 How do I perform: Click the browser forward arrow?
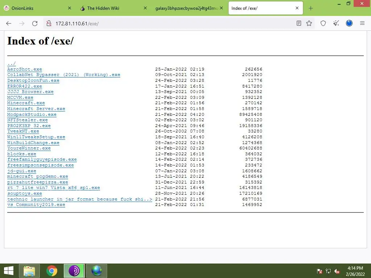pos(22,24)
